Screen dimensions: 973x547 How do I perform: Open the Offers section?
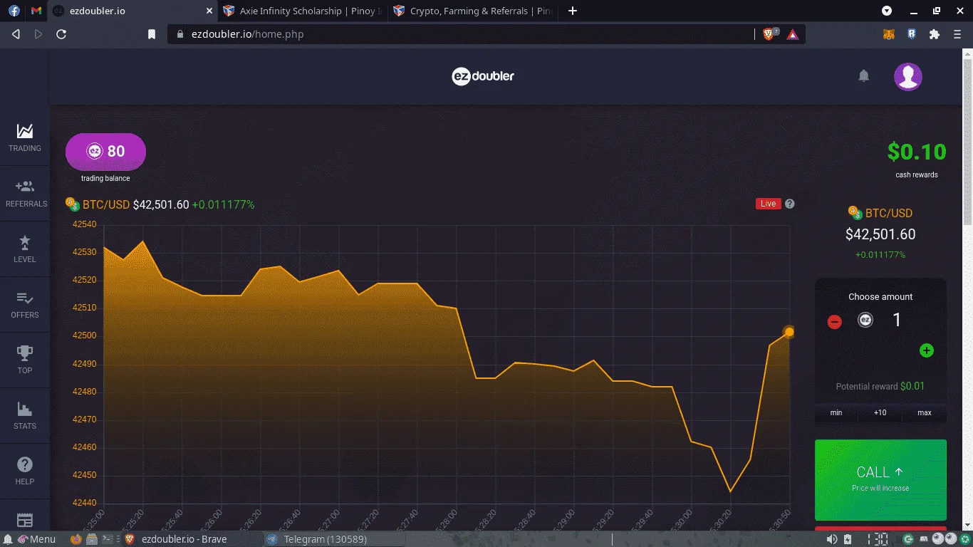25,304
